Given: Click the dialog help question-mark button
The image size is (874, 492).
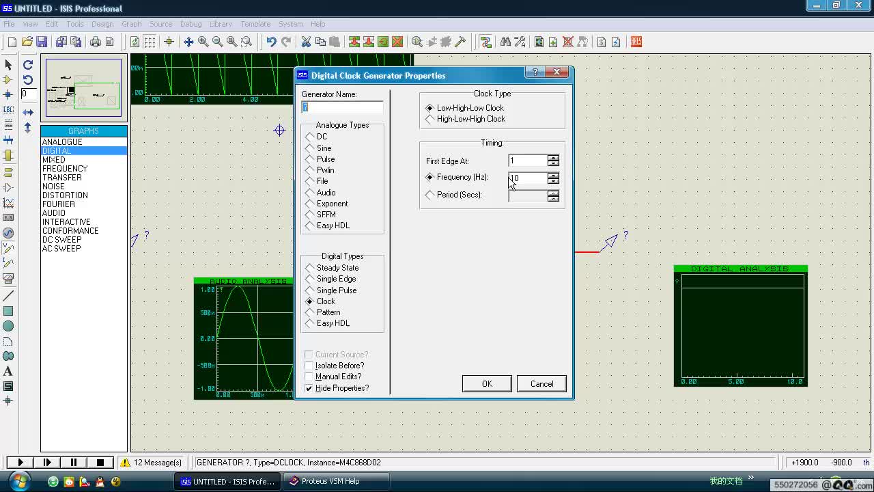Looking at the screenshot, I should coord(535,72).
